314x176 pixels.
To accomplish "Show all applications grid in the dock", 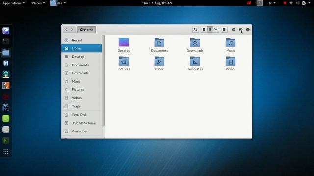I will pyautogui.click(x=6, y=152).
